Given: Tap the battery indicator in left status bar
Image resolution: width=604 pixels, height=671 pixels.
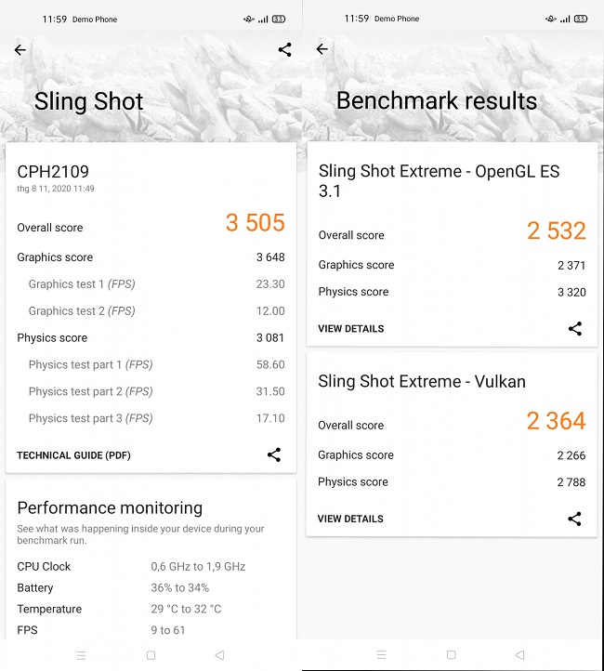Looking at the screenshot, I should pyautogui.click(x=279, y=19).
